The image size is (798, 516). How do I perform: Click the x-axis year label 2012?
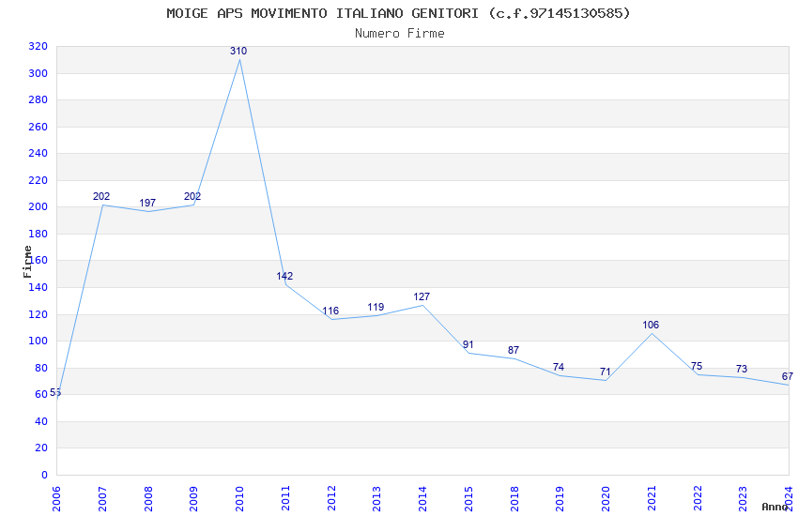pos(331,499)
